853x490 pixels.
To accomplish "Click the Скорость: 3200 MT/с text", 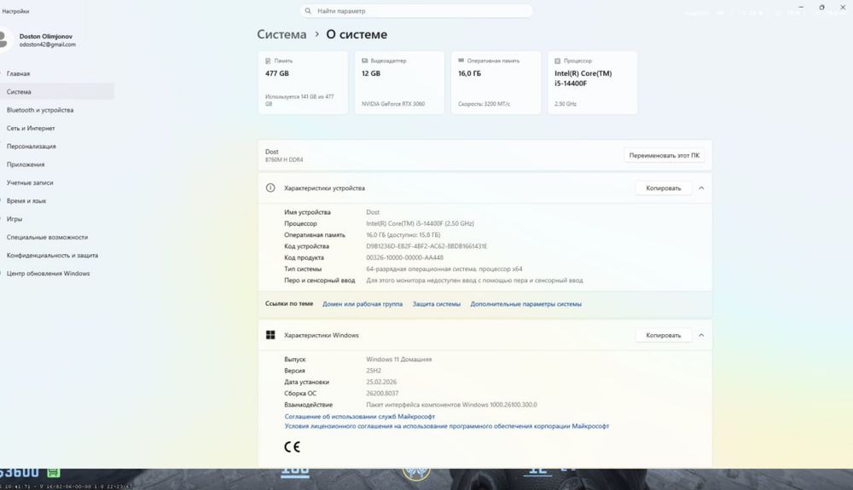I will point(484,104).
